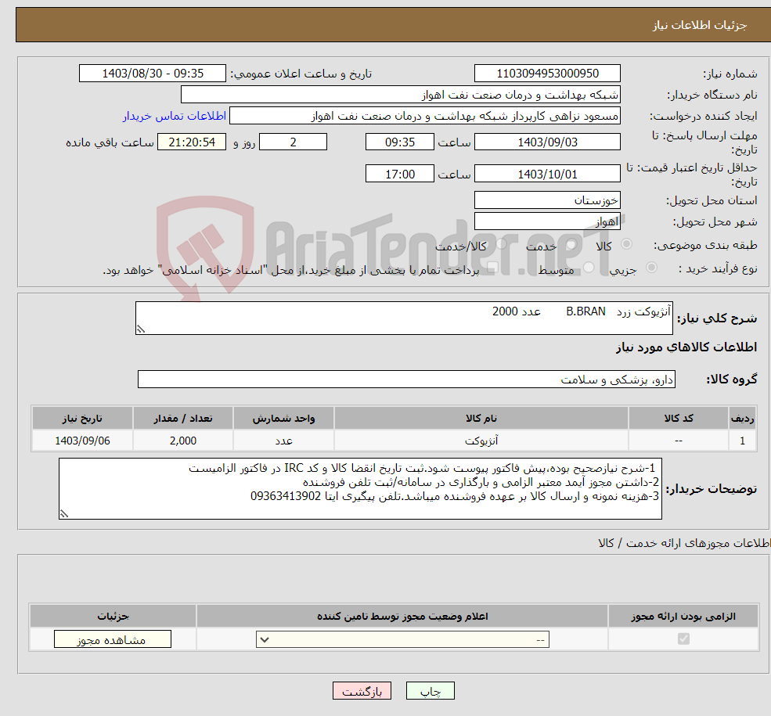The image size is (771, 716).
Task: Click the چاپ print button
Action: [431, 691]
